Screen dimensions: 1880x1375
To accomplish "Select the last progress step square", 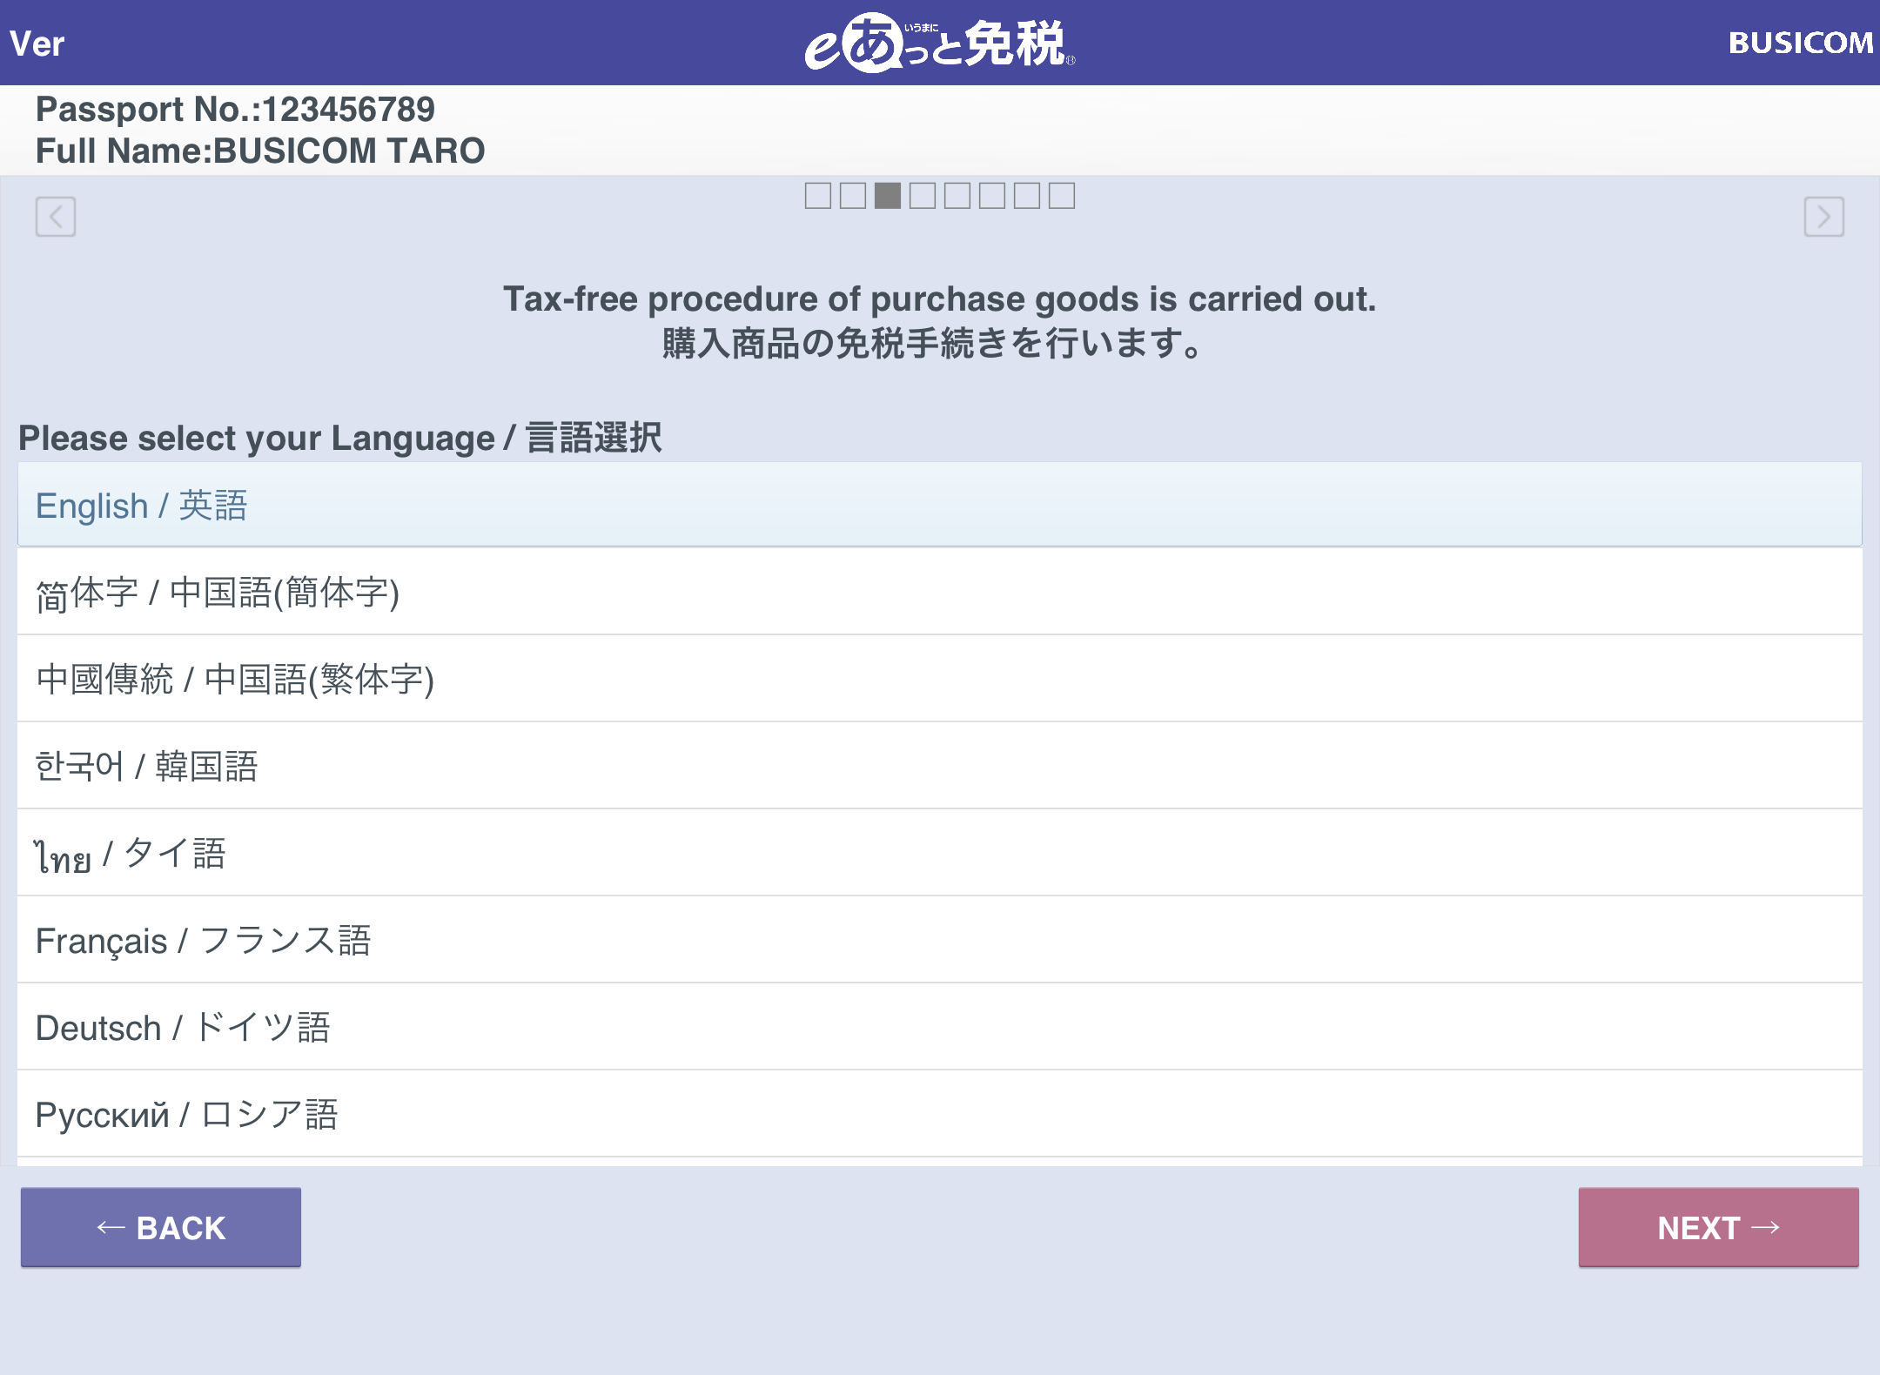I will point(1061,196).
